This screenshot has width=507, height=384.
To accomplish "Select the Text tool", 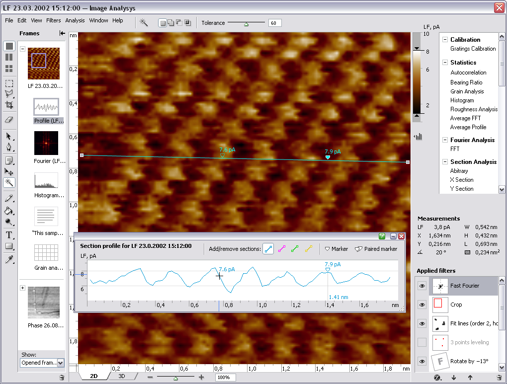I will click(9, 235).
